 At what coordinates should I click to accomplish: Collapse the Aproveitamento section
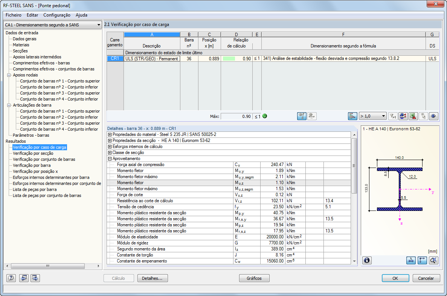(110, 159)
